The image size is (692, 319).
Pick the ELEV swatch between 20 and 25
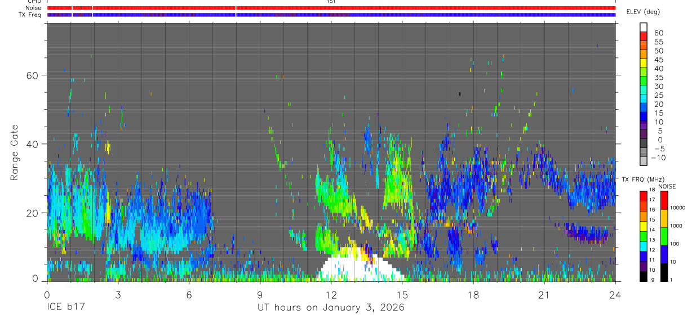(644, 100)
